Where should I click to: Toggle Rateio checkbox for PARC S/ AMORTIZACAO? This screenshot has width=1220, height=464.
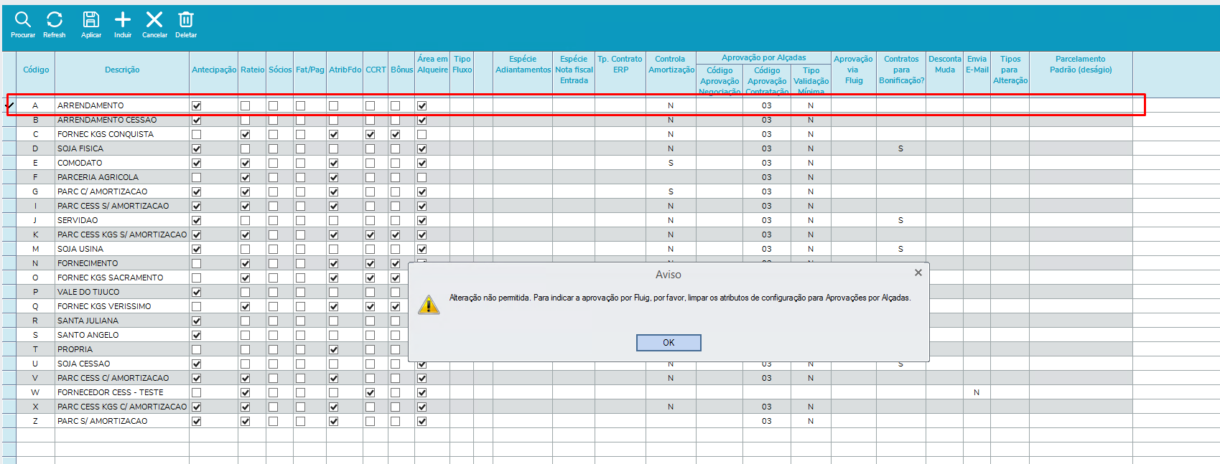[x=246, y=421]
